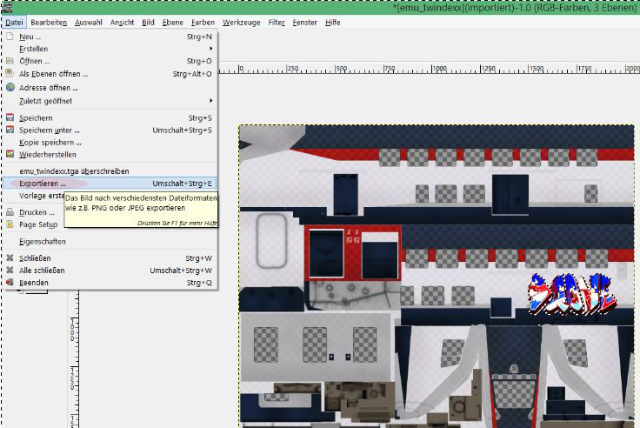Viewport: 640px width, 428px height.
Task: Click the new document icon beside Neu
Action: coord(10,37)
